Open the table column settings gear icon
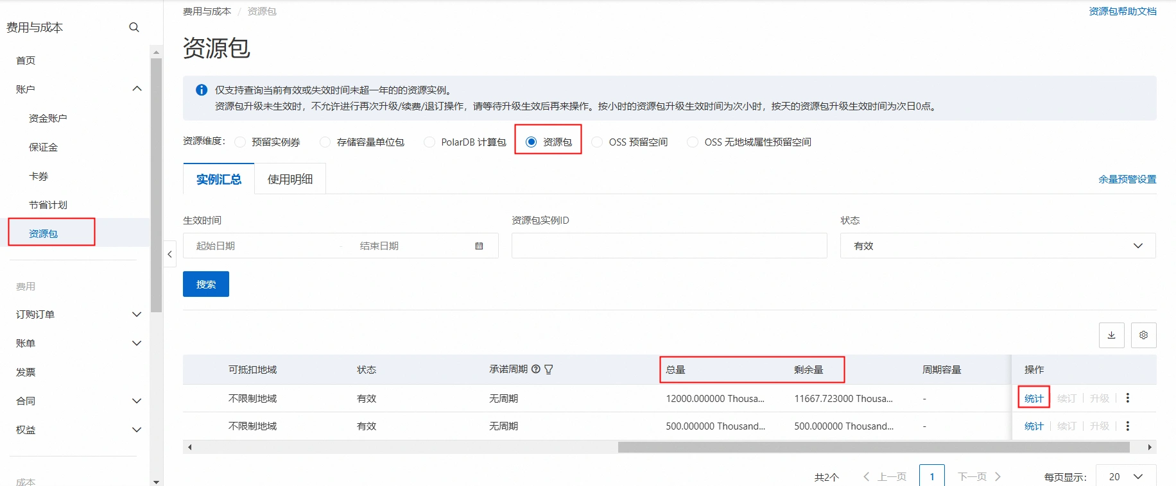This screenshot has height=486, width=1176. click(1144, 335)
